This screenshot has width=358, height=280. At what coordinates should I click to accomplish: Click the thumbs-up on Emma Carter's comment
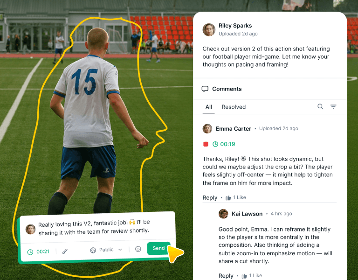(x=228, y=198)
